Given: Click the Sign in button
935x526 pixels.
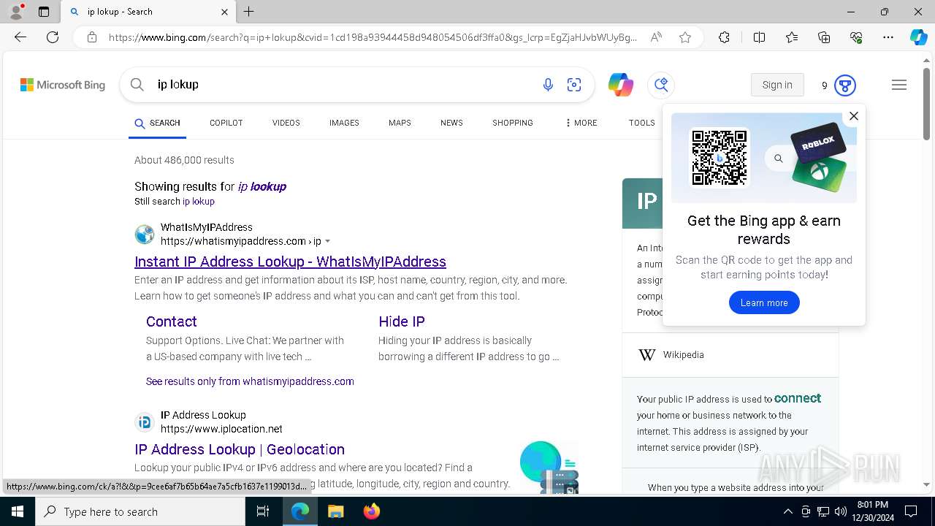Looking at the screenshot, I should pyautogui.click(x=777, y=85).
